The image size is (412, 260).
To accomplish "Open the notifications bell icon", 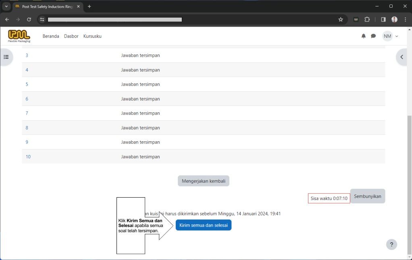I will point(363,36).
